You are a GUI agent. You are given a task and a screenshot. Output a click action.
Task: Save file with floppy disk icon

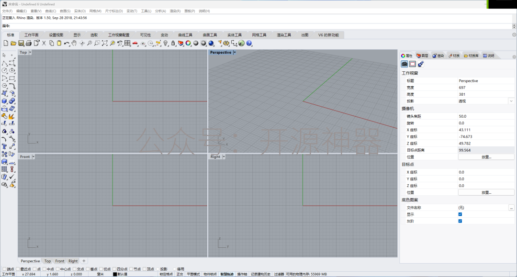click(x=21, y=43)
